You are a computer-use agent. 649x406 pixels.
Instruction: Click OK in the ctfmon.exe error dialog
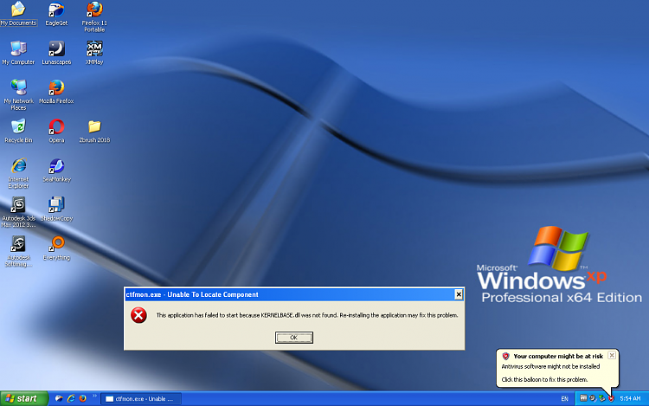click(x=294, y=338)
